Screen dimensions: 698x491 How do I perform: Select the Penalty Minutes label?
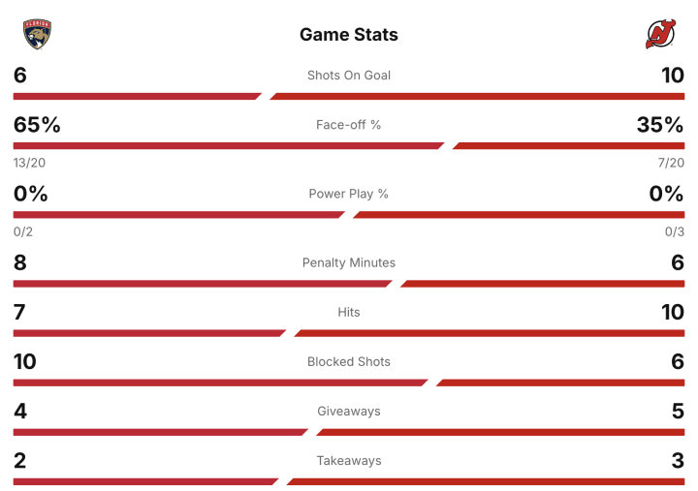(x=349, y=262)
